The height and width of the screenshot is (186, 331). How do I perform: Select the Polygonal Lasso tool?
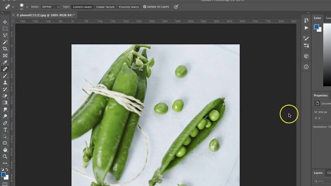[5, 35]
